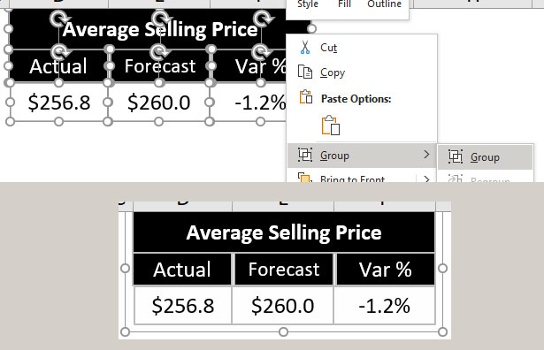Expand the Group submenu arrow
544x350 pixels.
[x=426, y=155]
